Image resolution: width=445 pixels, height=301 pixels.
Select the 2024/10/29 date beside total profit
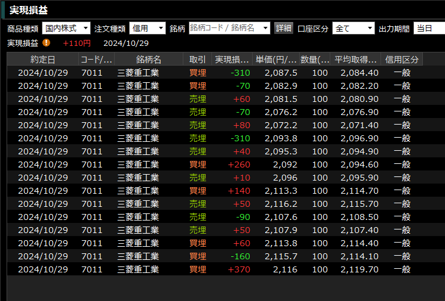point(125,44)
